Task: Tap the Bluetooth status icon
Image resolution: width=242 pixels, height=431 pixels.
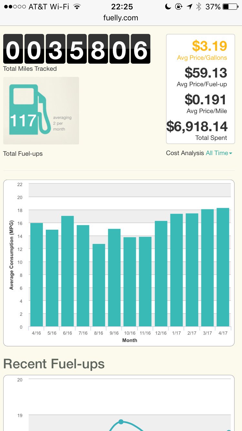Action: click(199, 7)
